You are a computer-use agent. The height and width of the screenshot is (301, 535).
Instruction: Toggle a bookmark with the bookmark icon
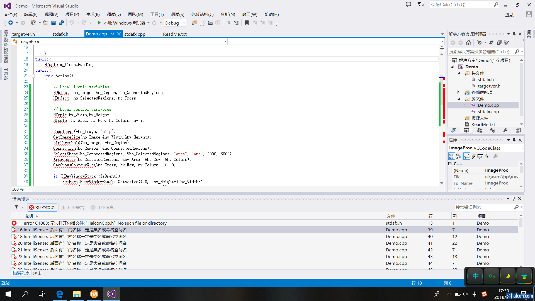click(247, 23)
